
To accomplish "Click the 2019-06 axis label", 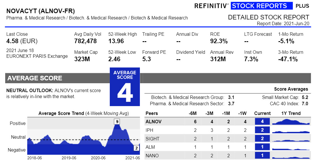I will tap(69, 158).
